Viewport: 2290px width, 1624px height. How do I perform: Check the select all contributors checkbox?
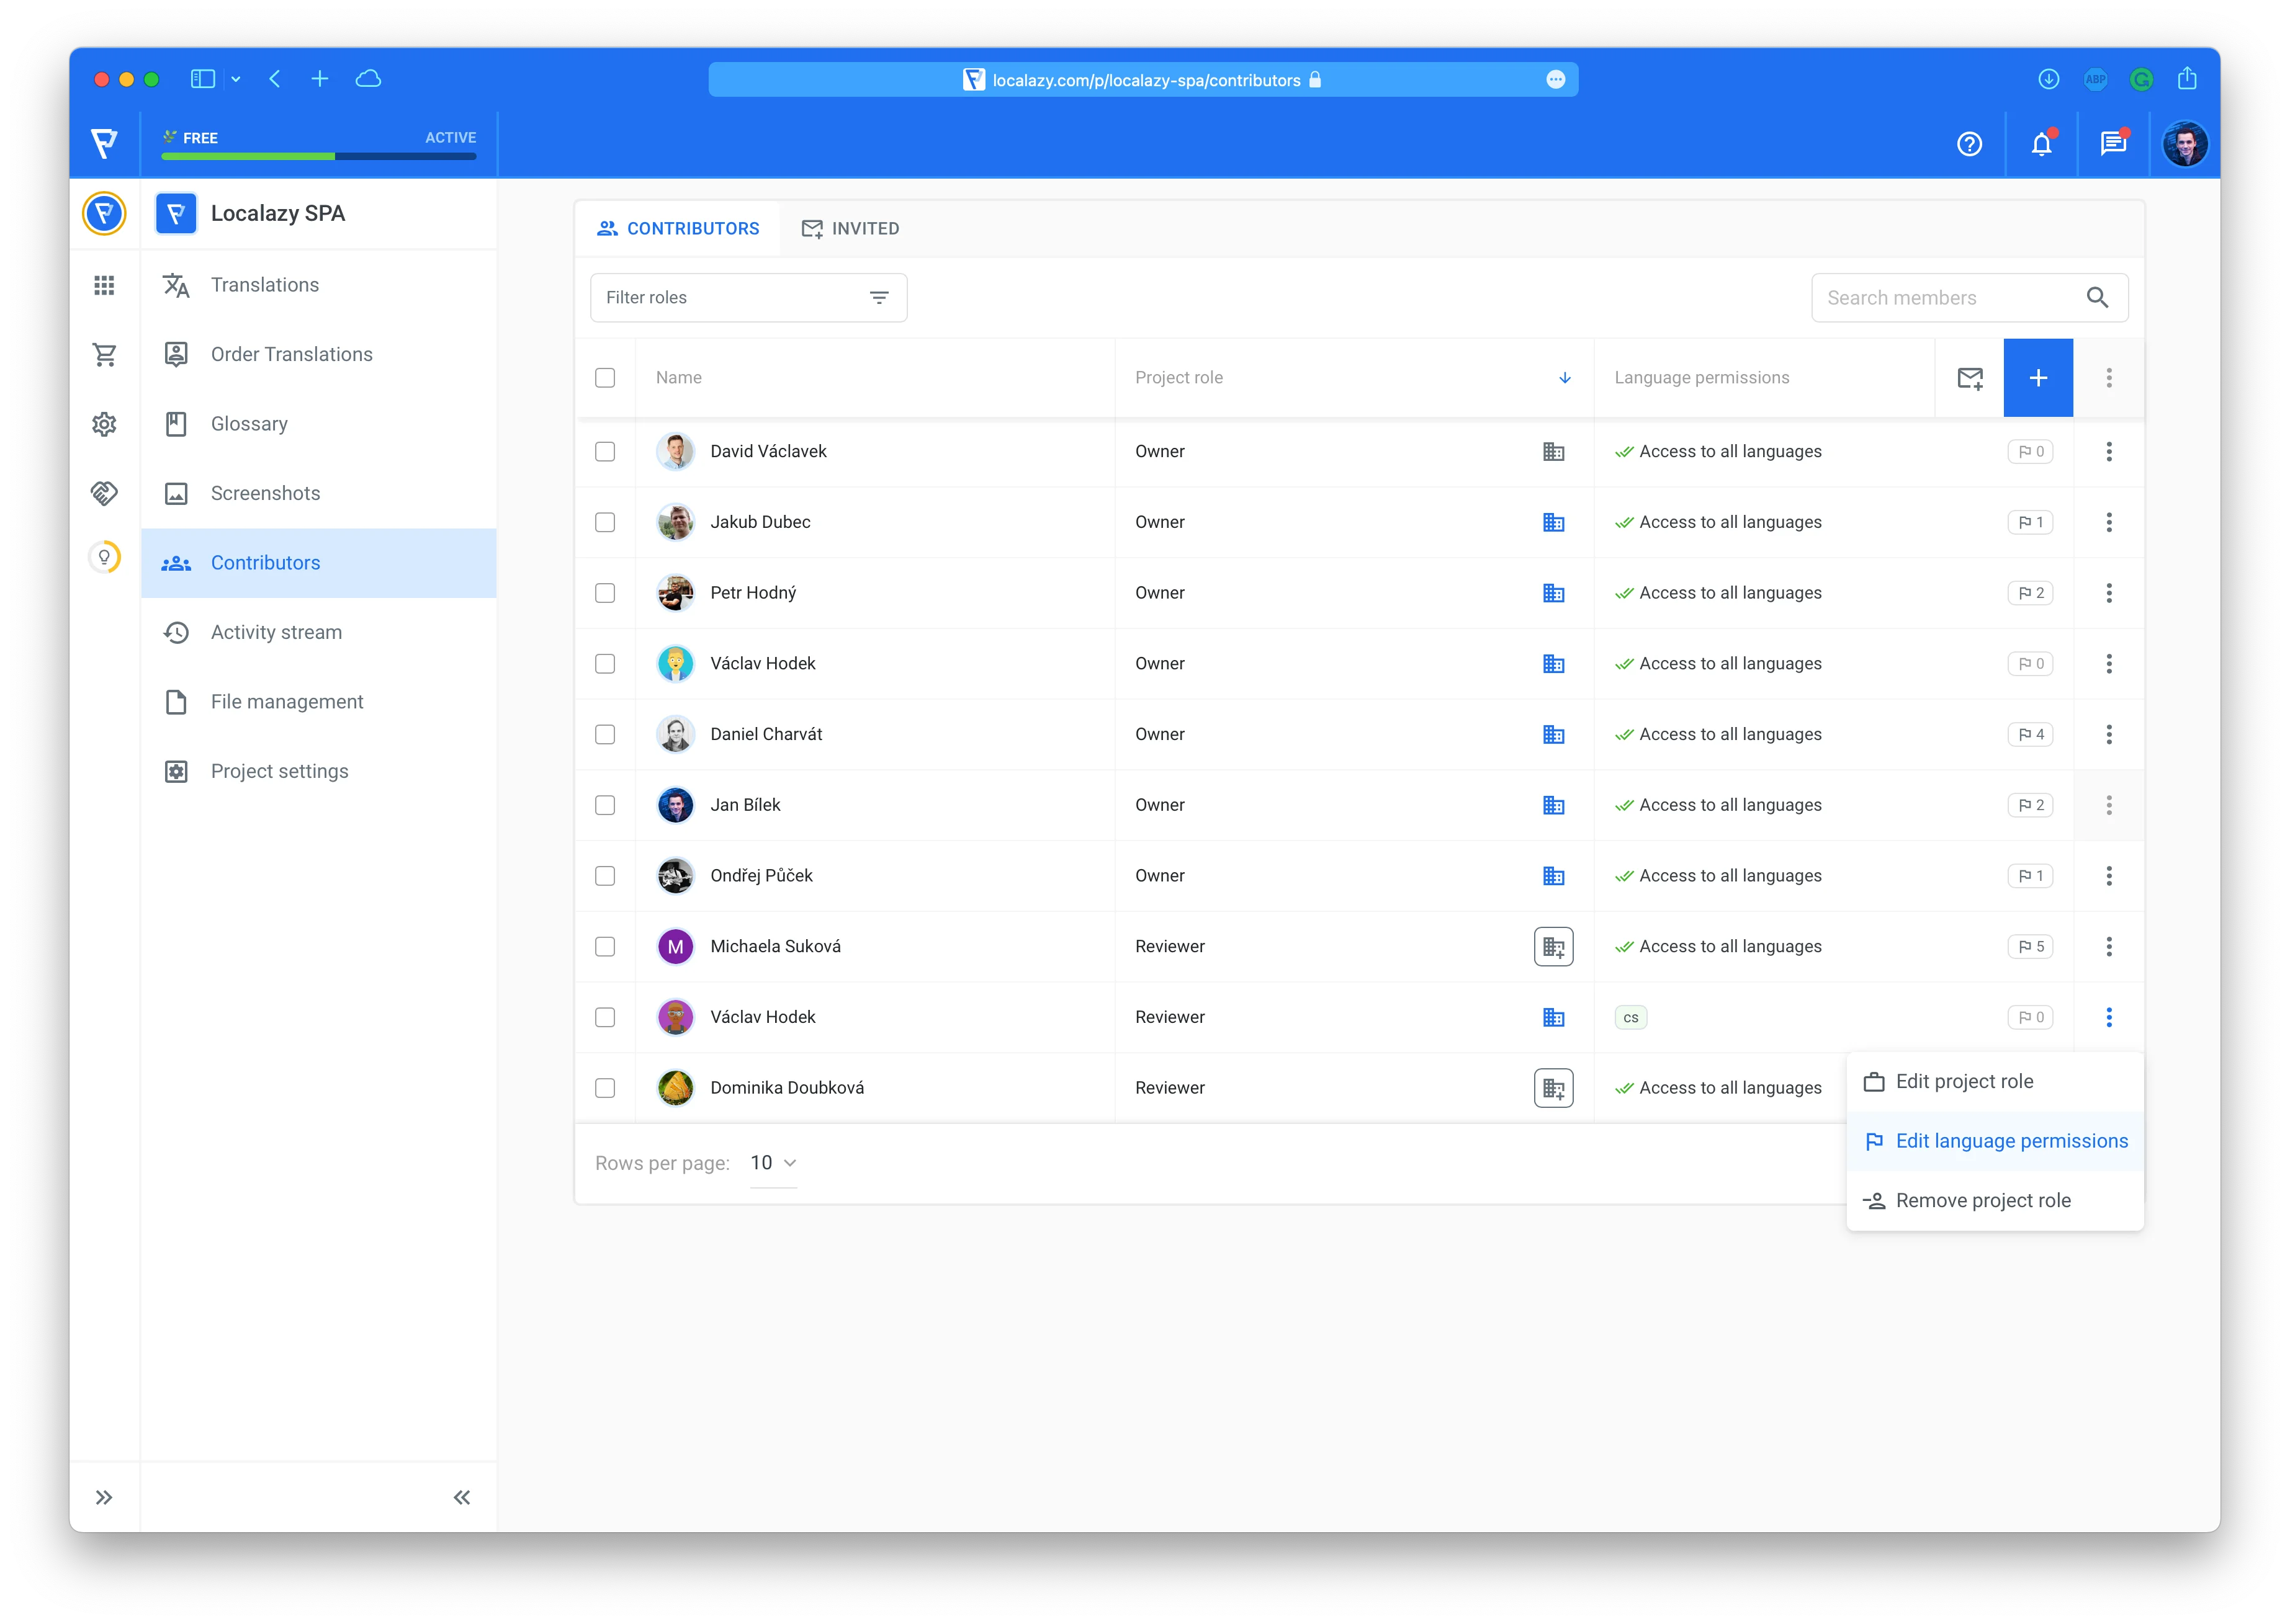605,378
